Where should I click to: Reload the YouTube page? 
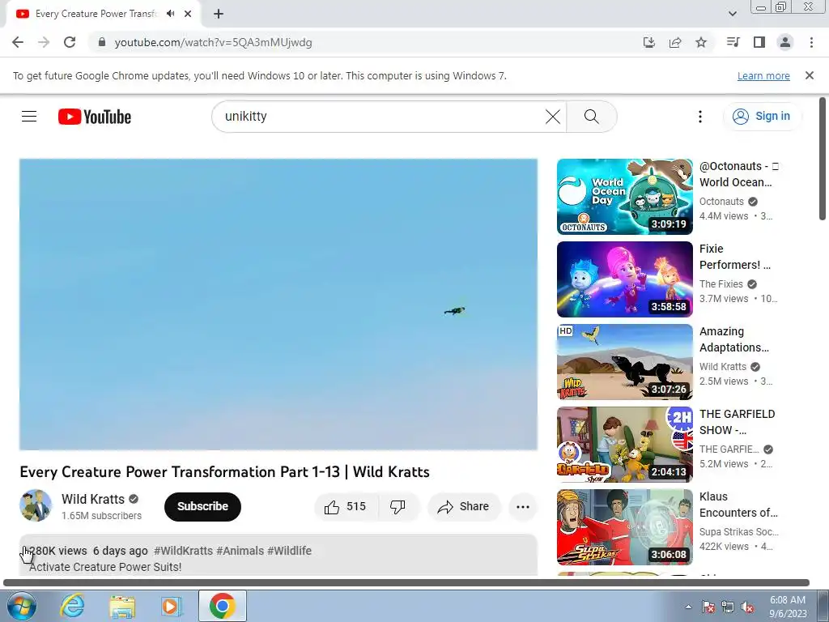pos(70,42)
